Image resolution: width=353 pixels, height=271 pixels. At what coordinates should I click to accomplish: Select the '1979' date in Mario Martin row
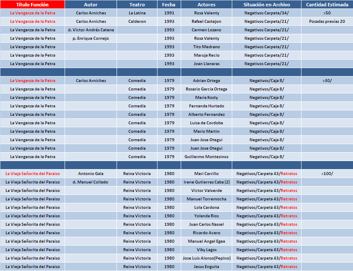point(169,131)
